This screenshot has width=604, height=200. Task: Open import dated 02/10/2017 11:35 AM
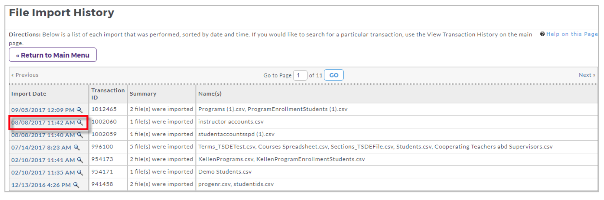[x=43, y=173]
